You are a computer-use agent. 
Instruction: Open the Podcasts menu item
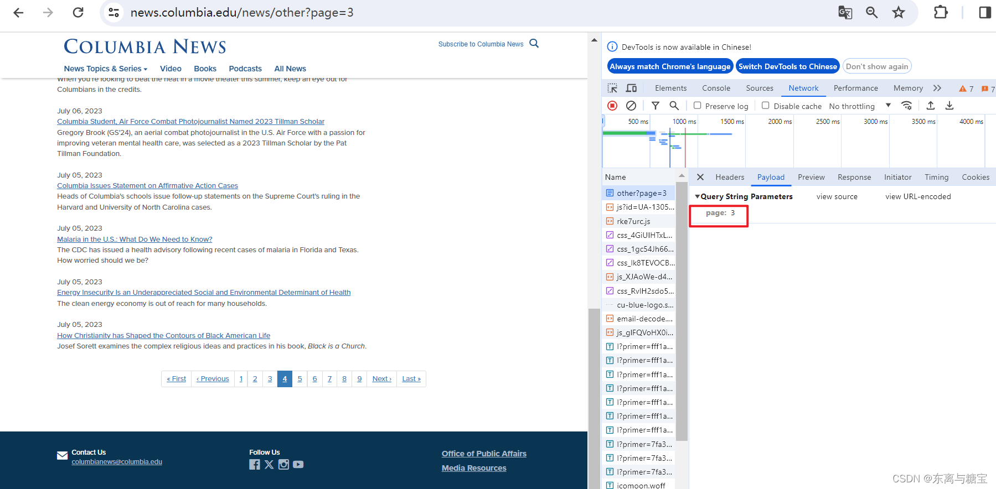pos(245,69)
